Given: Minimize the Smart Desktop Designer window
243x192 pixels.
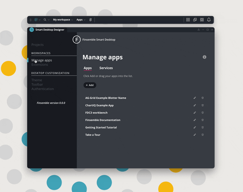Looking at the screenshot, I should (203, 30).
